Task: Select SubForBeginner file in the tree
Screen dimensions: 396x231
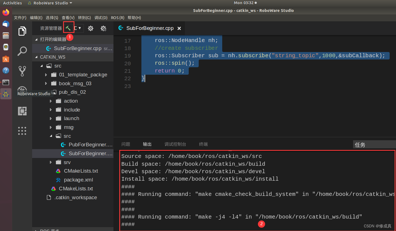Action: click(x=73, y=154)
